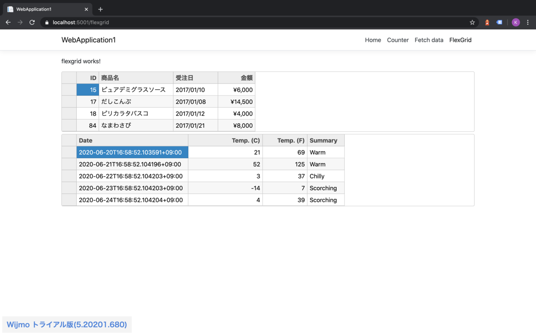Open the WebApplication1 brand link
Image resolution: width=536 pixels, height=335 pixels.
88,40
